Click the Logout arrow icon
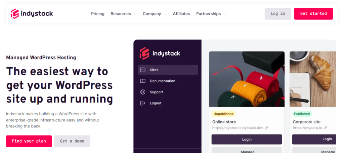The image size is (344, 153). [x=143, y=103]
